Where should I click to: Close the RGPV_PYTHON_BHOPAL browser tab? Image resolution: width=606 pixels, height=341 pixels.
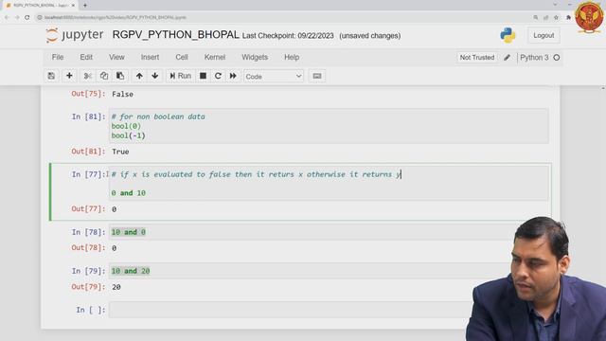(x=73, y=6)
